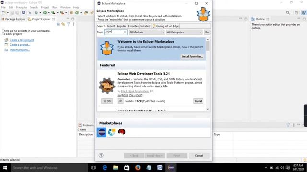Click the scroll down arrow in the list

(208, 109)
